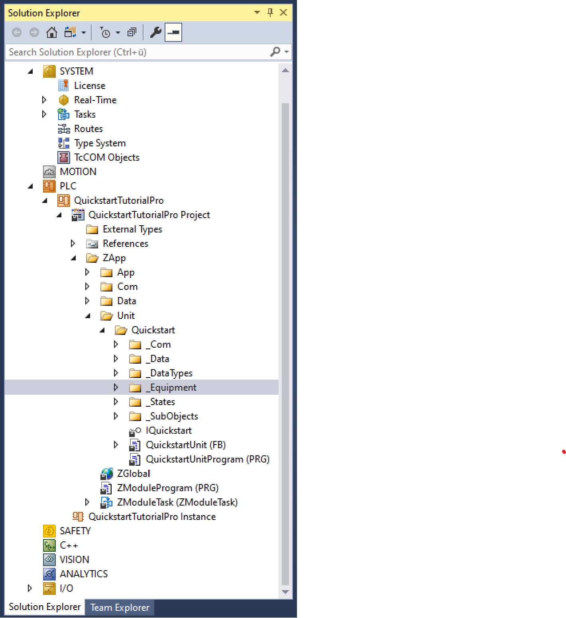The height and width of the screenshot is (618, 566).
Task: Open Properties with the wrench icon
Action: click(155, 32)
